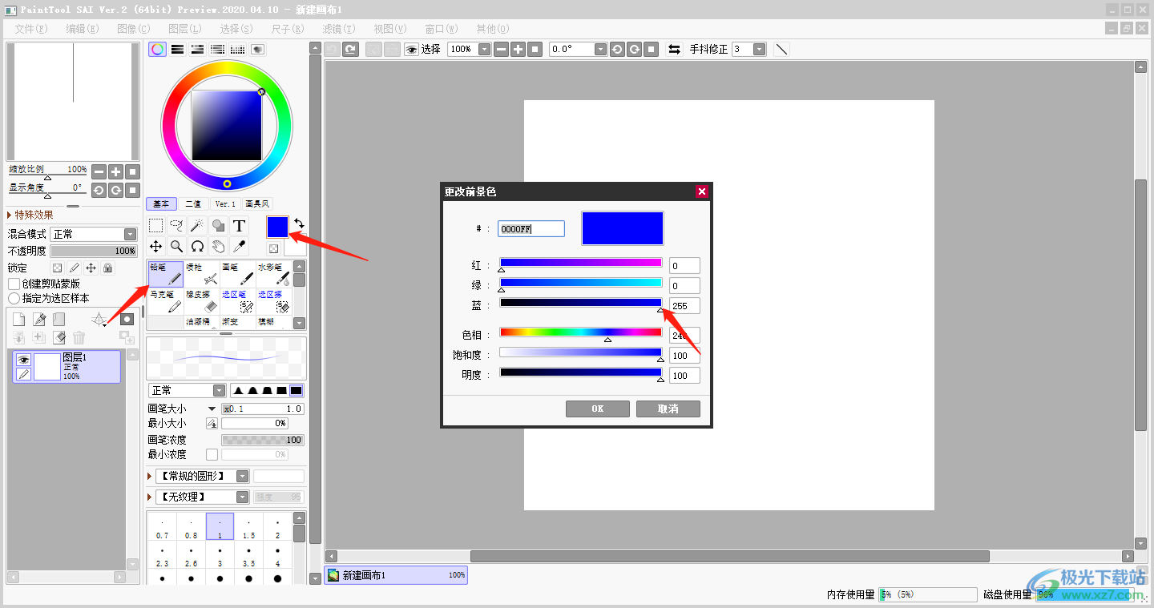Select 指定为选区样本 radio option
1154x608 pixels.
point(14,298)
